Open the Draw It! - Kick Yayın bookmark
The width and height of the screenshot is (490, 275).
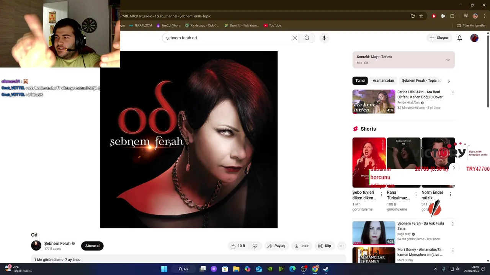pos(242,26)
